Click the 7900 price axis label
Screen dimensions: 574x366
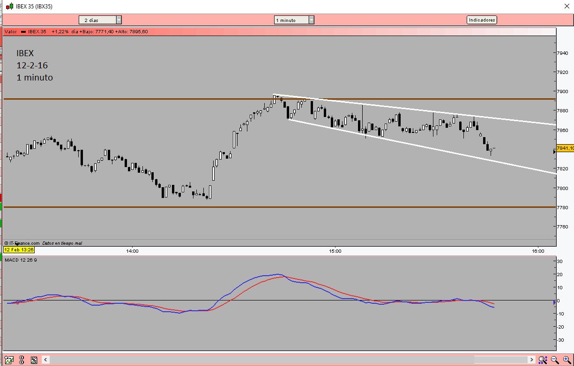click(x=563, y=91)
